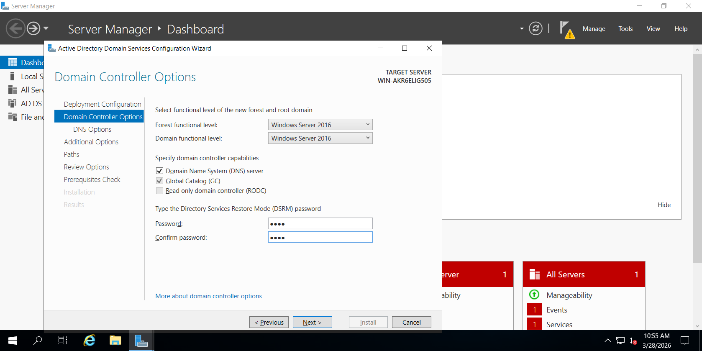Click the Task View taskbar icon
Image resolution: width=702 pixels, height=351 pixels.
[62, 341]
